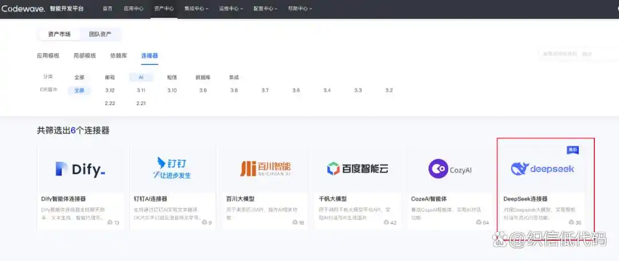
Task: Open 资产中心 in top navigation
Action: point(164,8)
